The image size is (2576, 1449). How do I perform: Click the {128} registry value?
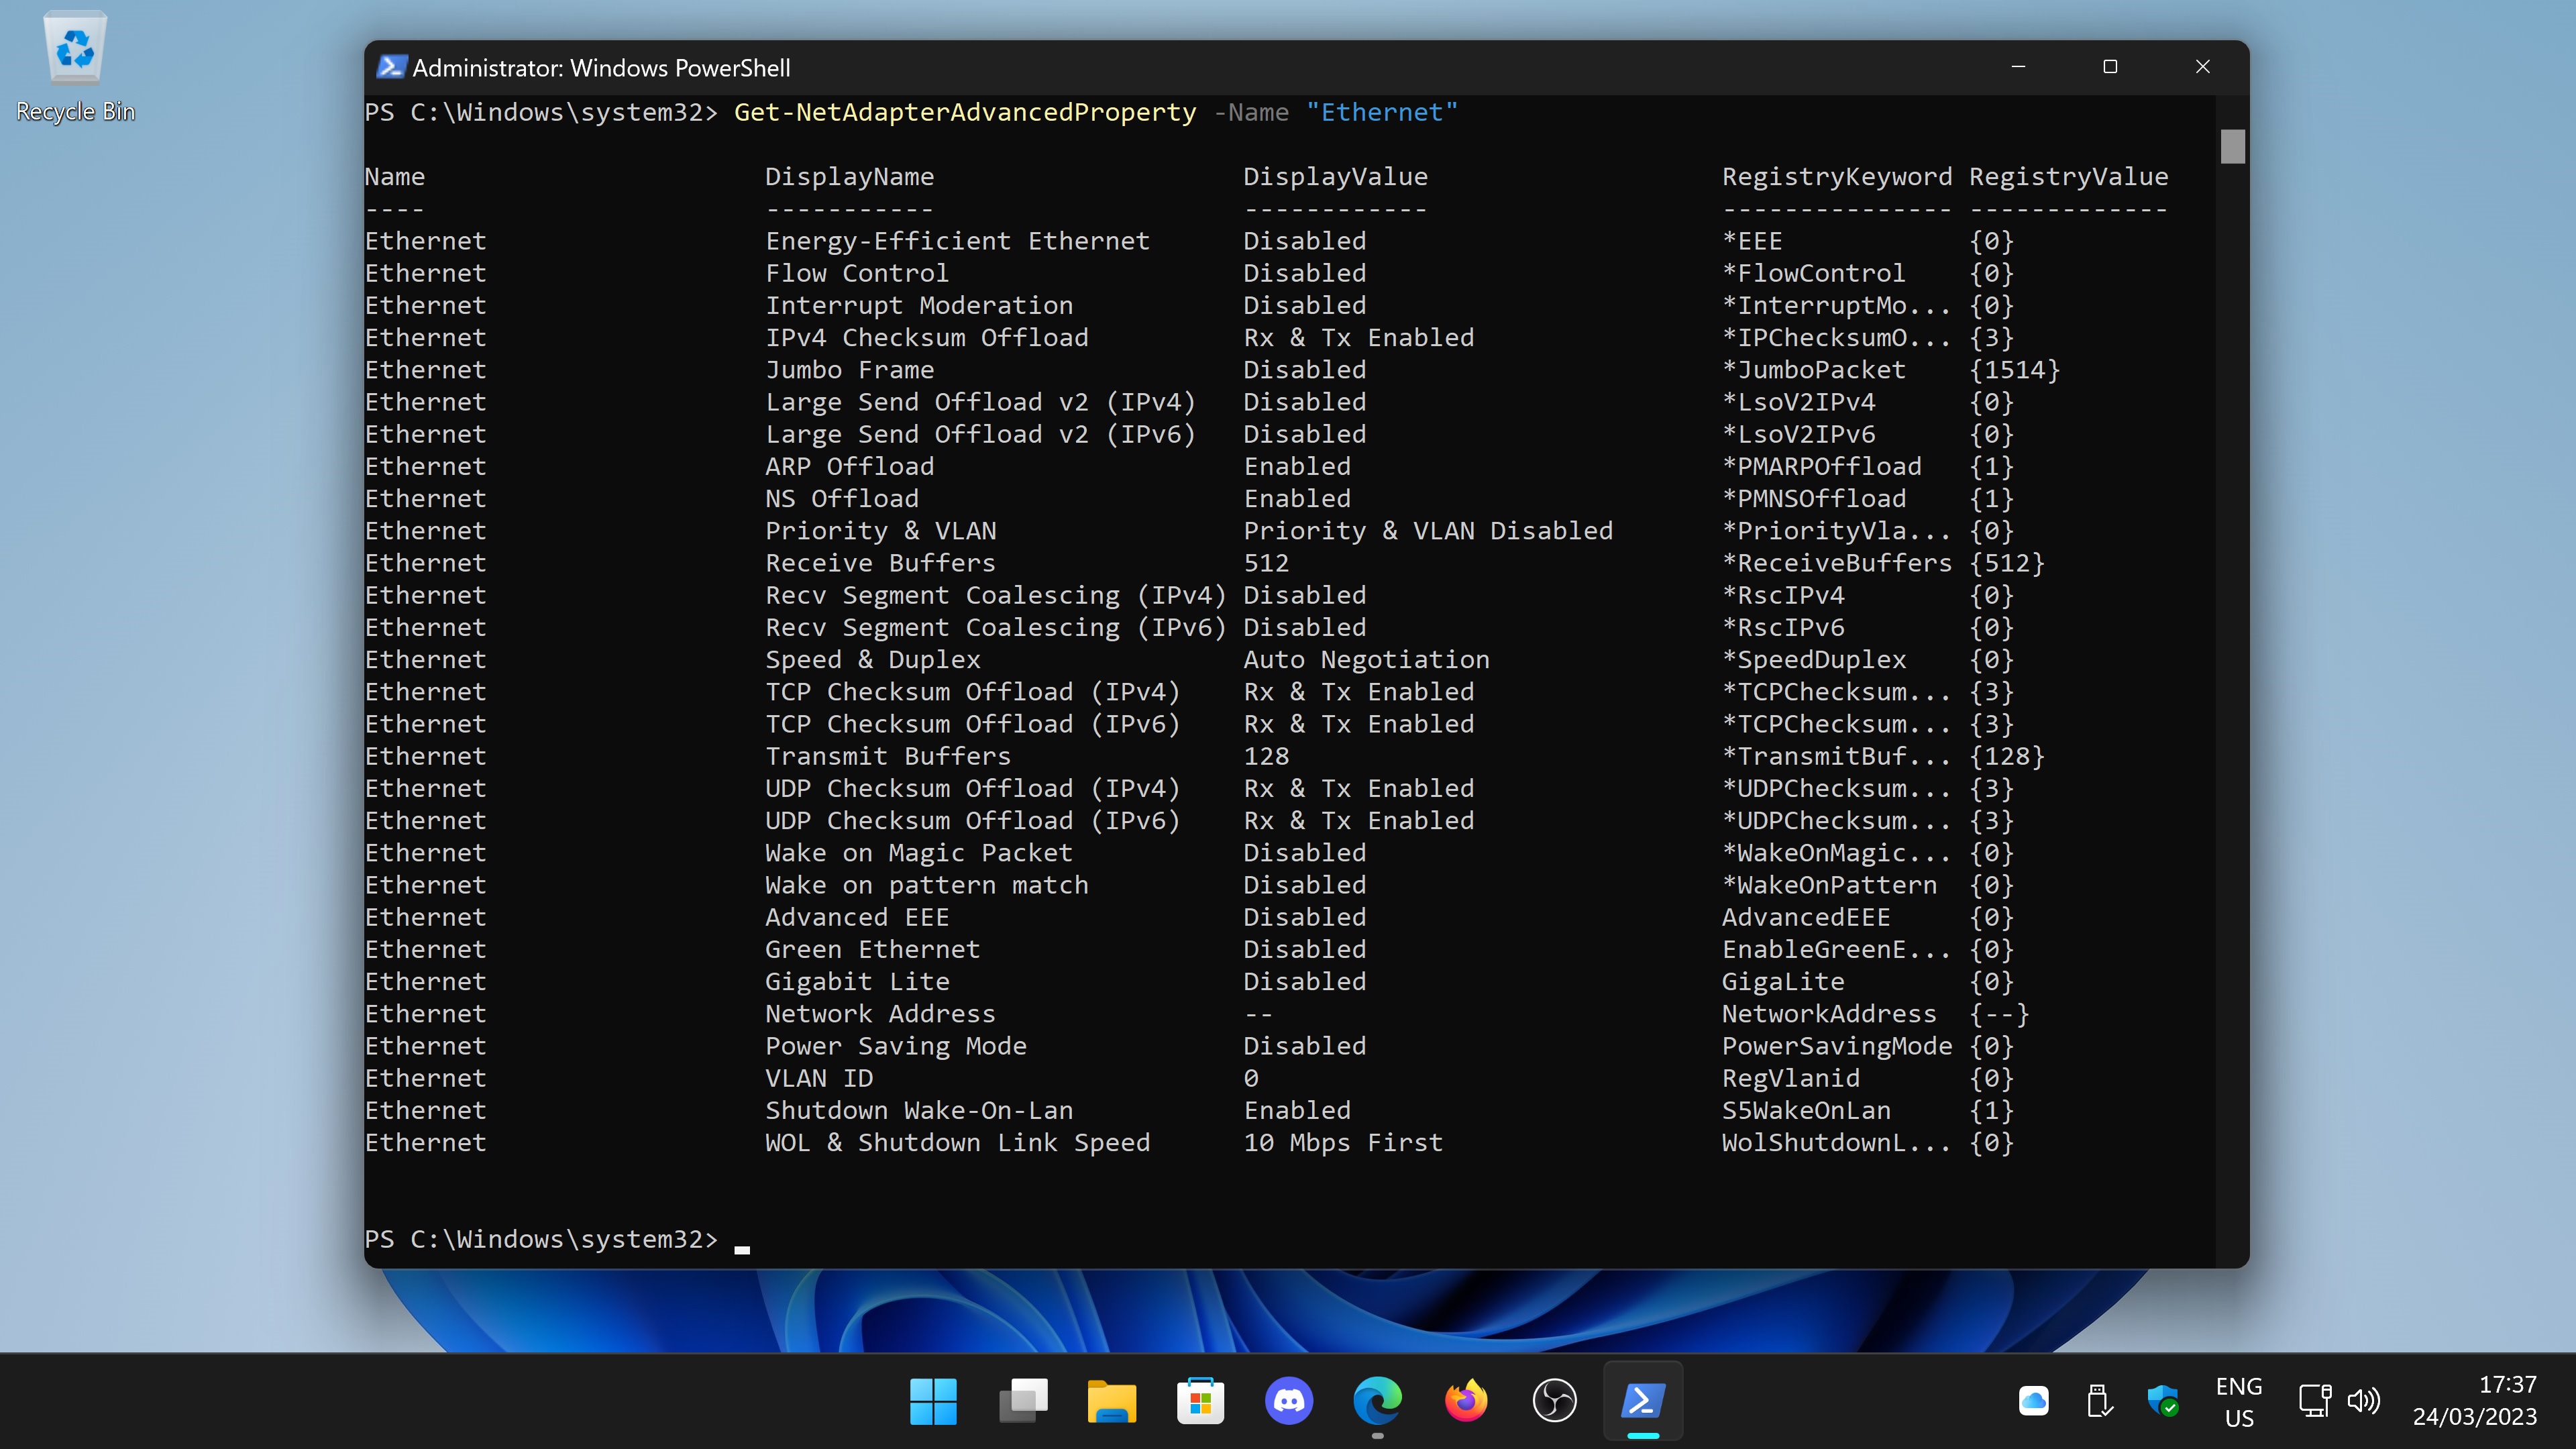[2006, 756]
